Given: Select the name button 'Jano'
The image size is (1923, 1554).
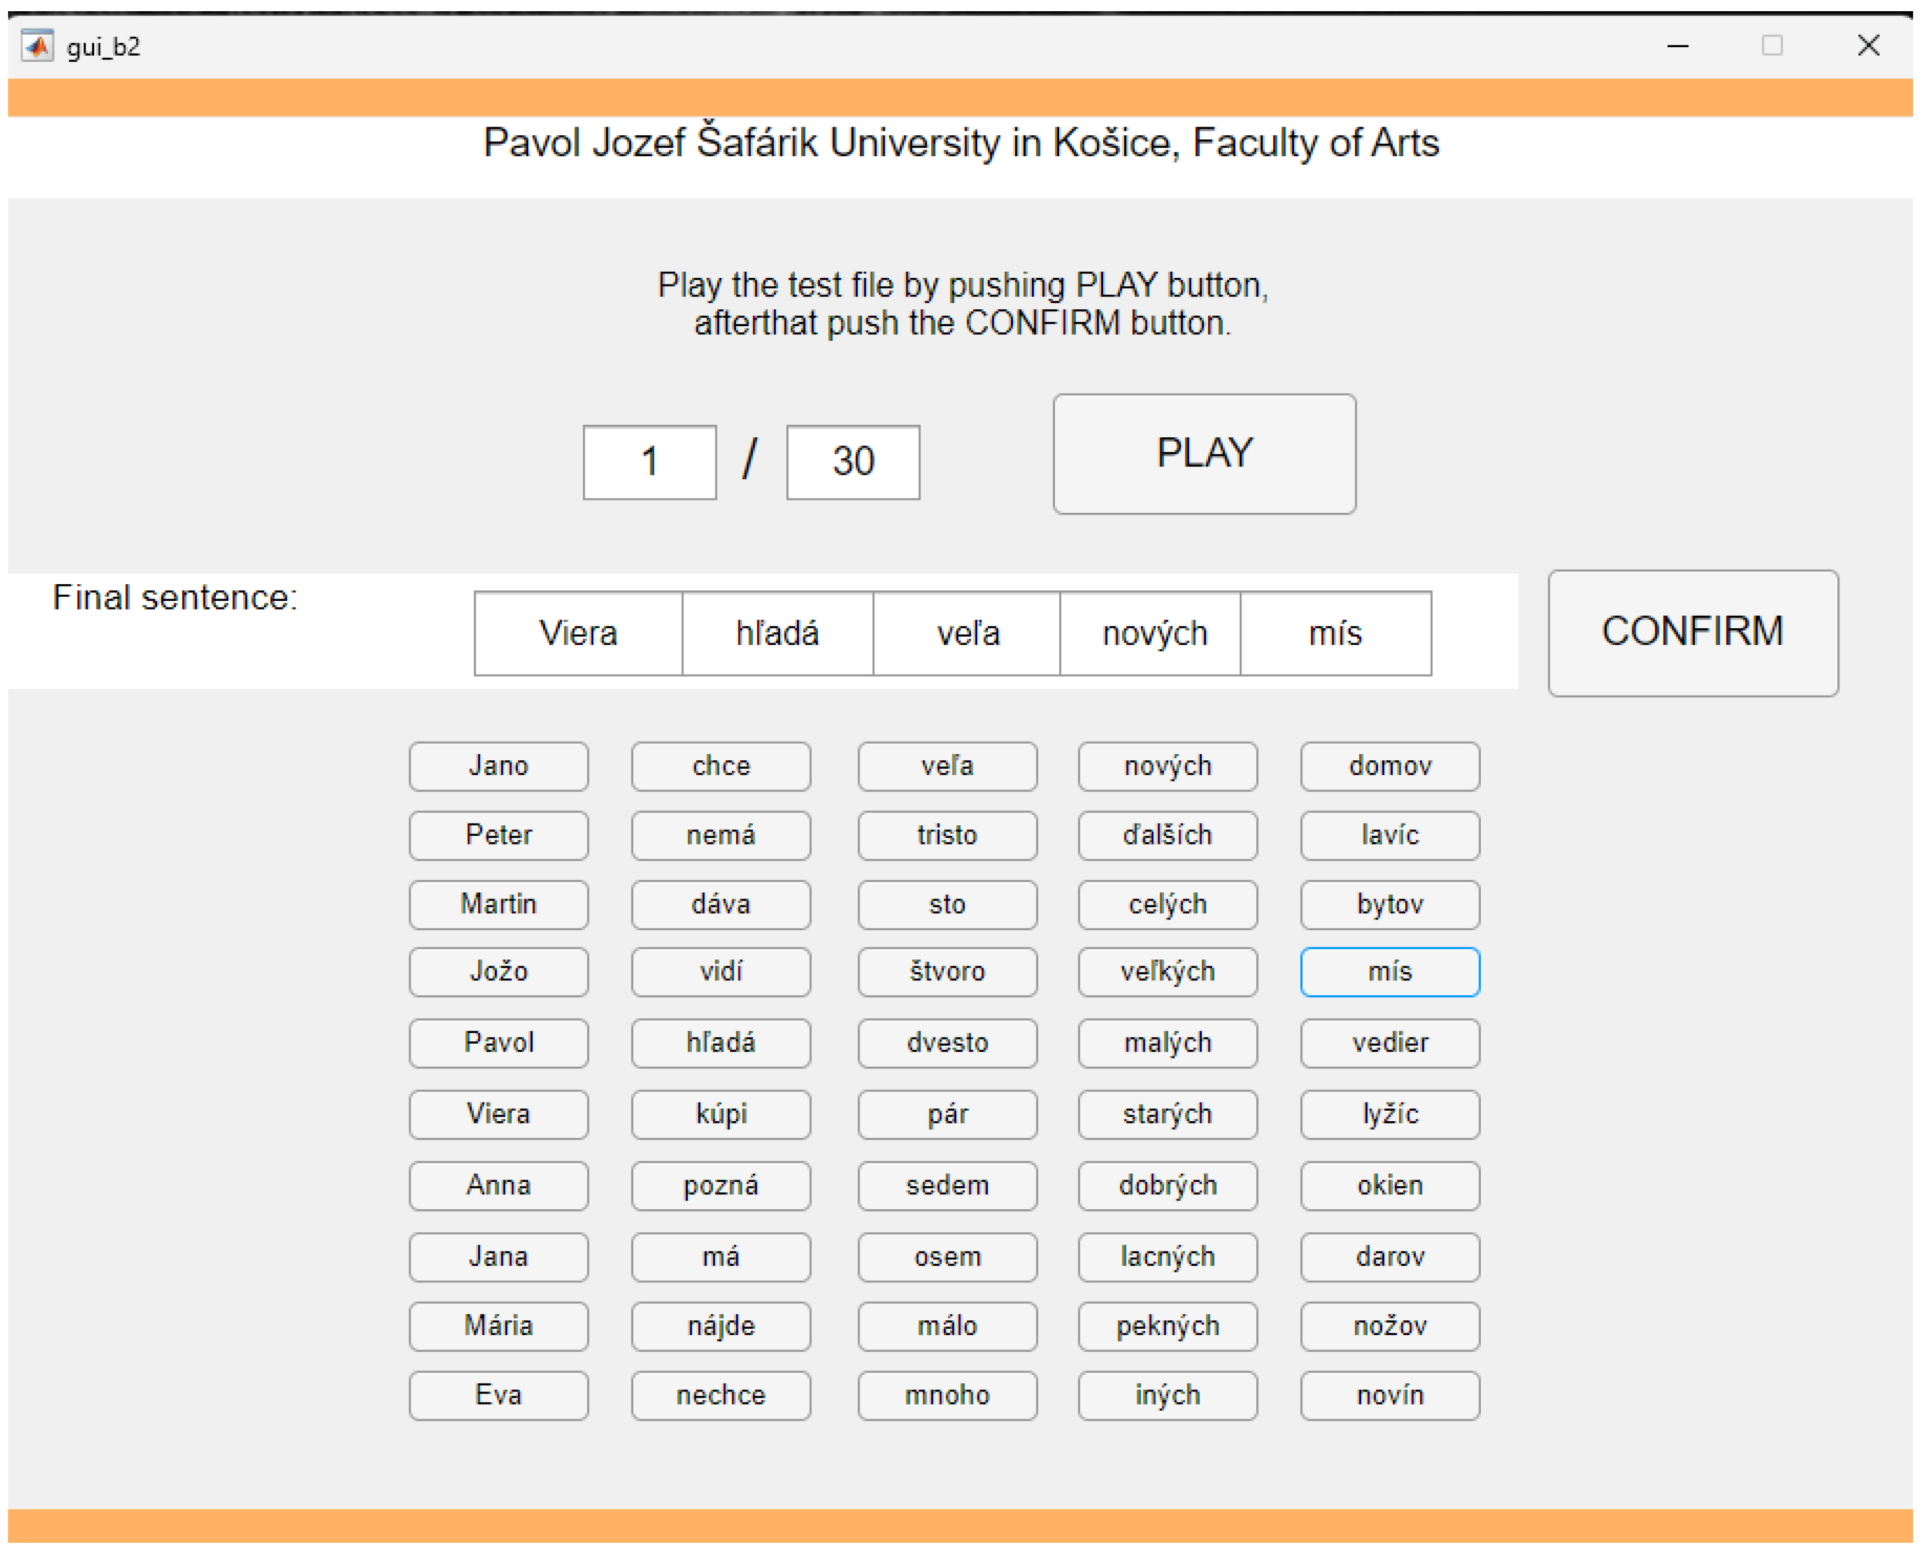Looking at the screenshot, I should 498,766.
